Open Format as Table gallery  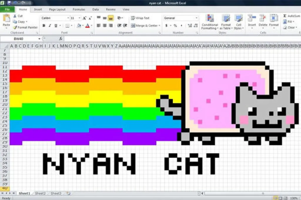[x=226, y=22]
